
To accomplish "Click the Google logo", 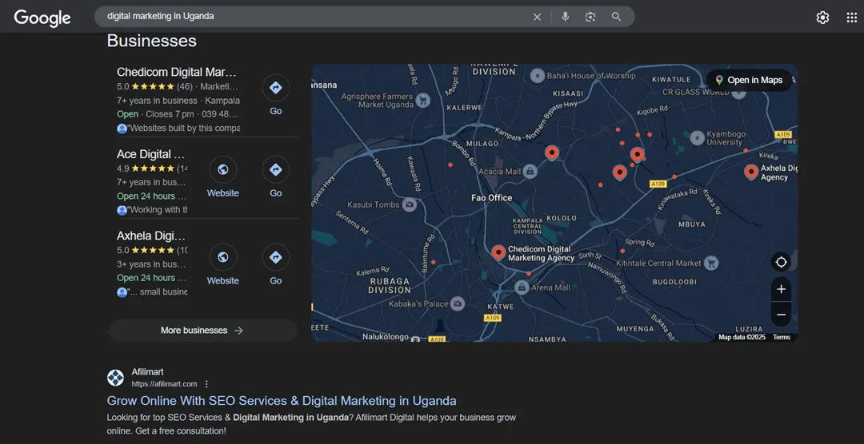I will pos(42,18).
